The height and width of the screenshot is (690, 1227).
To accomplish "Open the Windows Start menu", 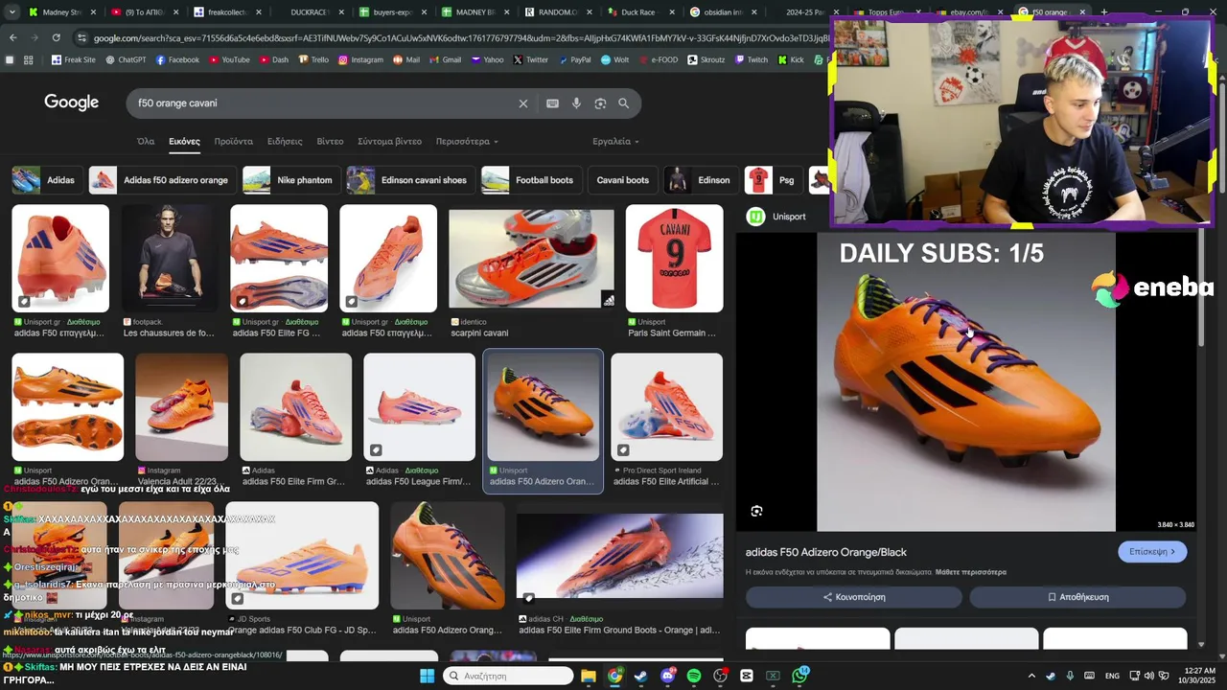I will 427,676.
